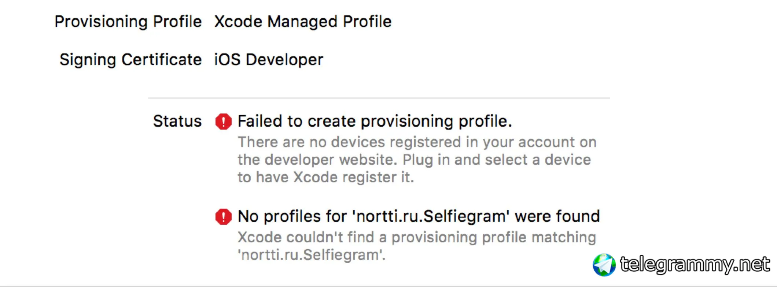Image resolution: width=777 pixels, height=287 pixels.
Task: Click the red error icon beside "No profiles for"
Action: tap(223, 217)
